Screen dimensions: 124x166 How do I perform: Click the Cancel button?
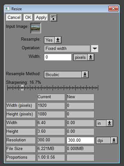[x=14, y=17]
